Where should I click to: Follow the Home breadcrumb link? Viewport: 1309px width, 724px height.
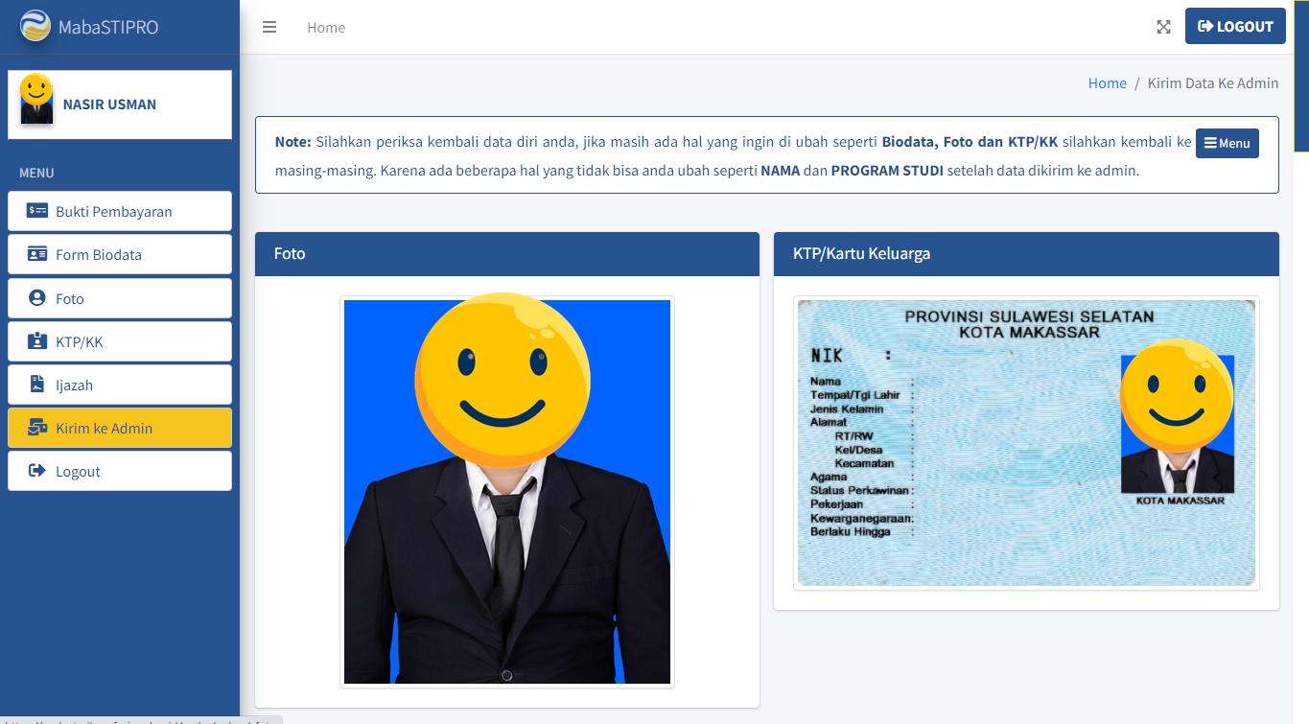[1107, 83]
